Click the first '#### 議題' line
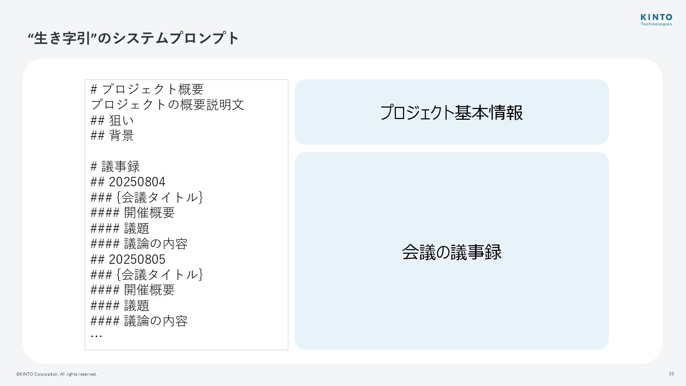 (120, 228)
